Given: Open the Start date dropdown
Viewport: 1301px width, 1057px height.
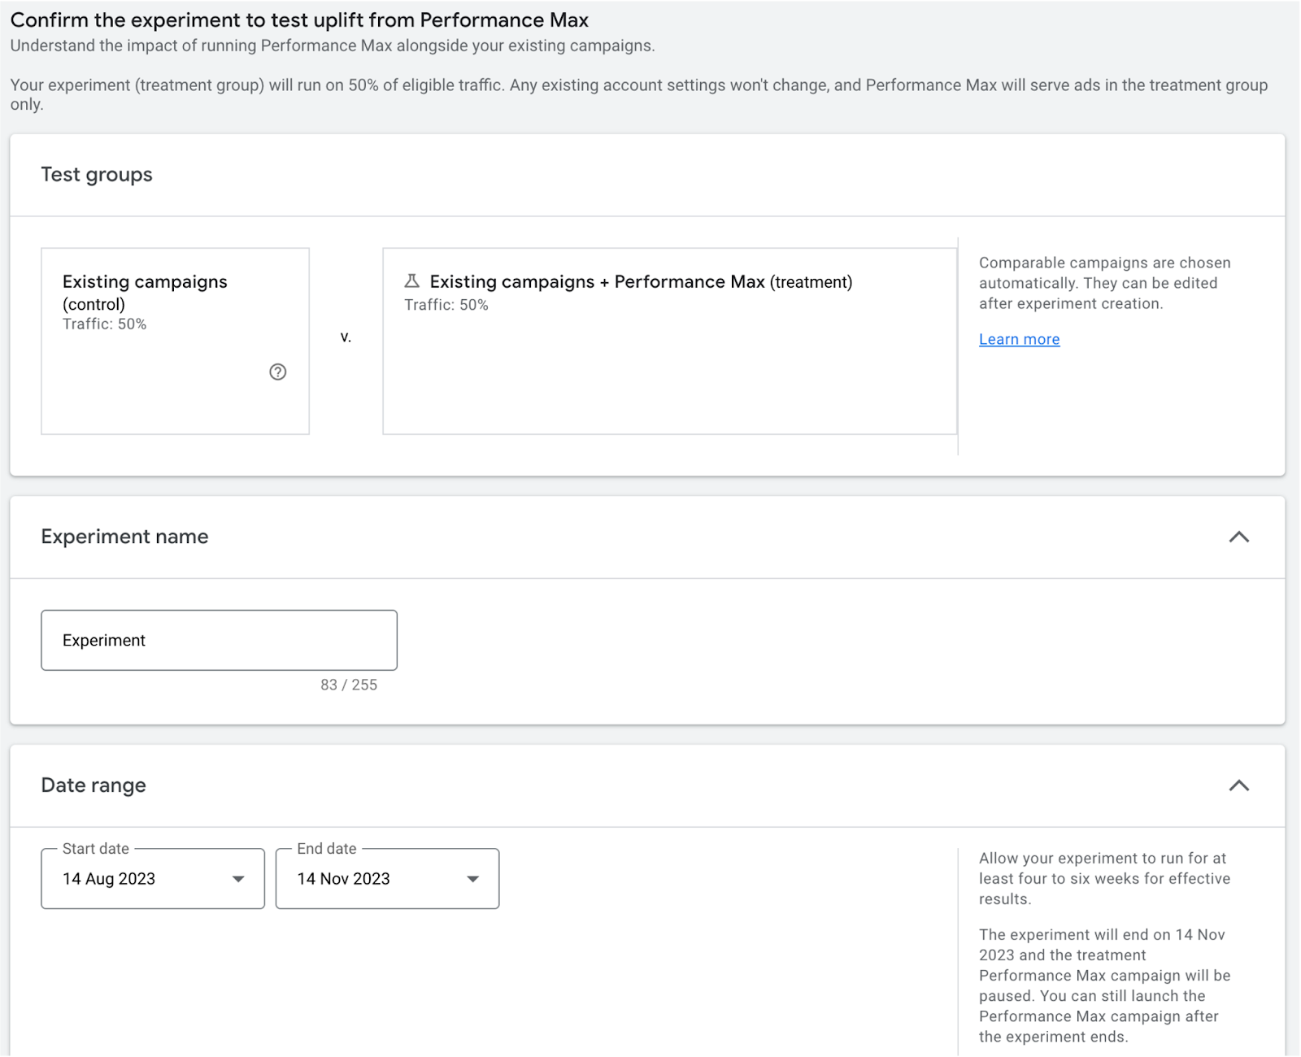Looking at the screenshot, I should (x=153, y=879).
